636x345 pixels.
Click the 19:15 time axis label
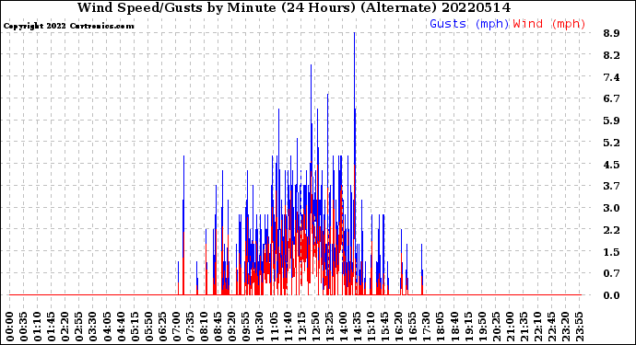click(x=467, y=327)
